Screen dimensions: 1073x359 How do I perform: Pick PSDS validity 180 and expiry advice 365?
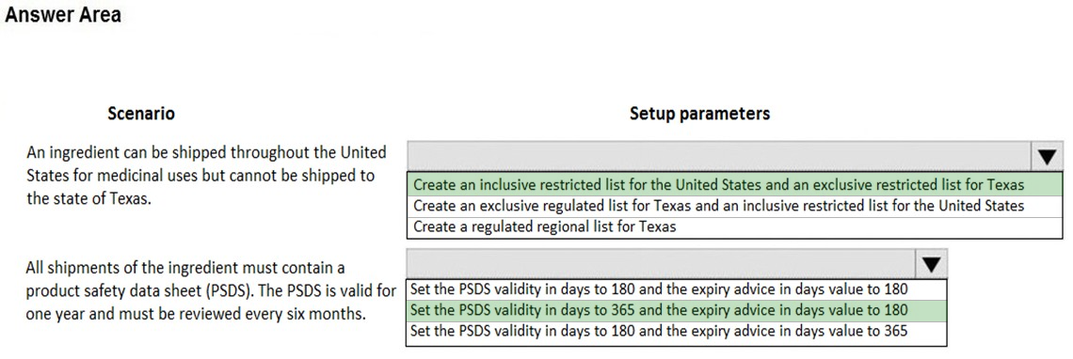coord(677,331)
